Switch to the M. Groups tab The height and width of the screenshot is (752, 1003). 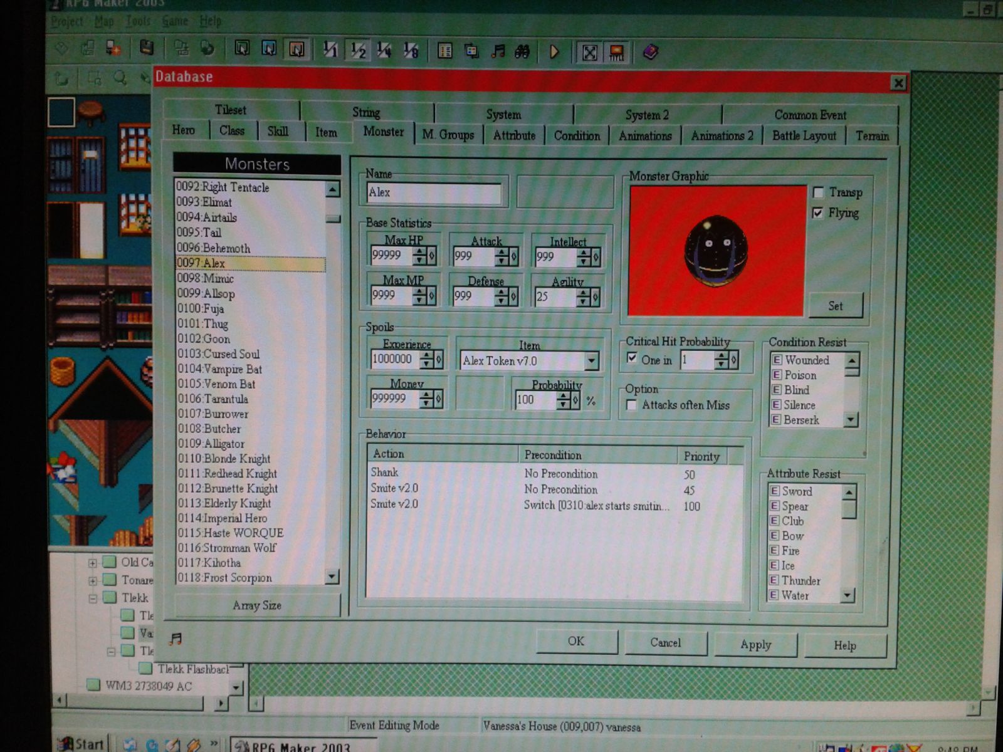click(x=448, y=135)
